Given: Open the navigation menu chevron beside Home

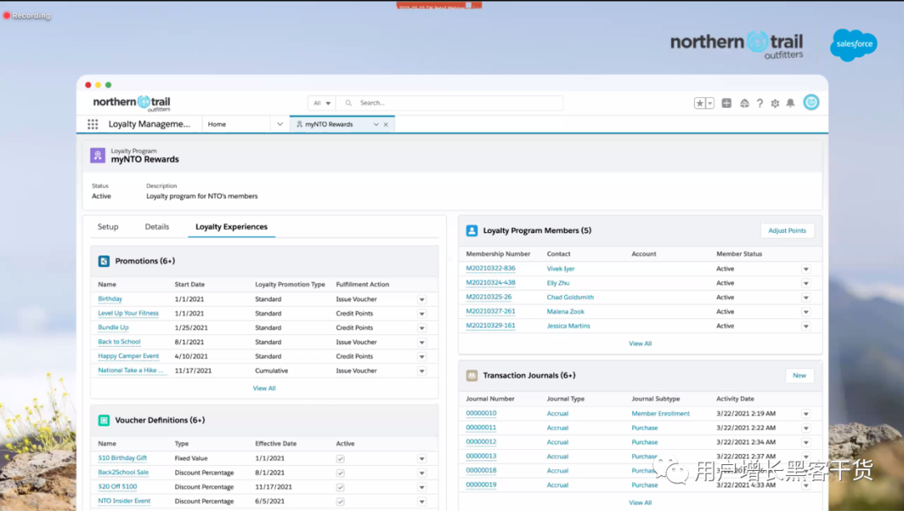Looking at the screenshot, I should point(280,124).
